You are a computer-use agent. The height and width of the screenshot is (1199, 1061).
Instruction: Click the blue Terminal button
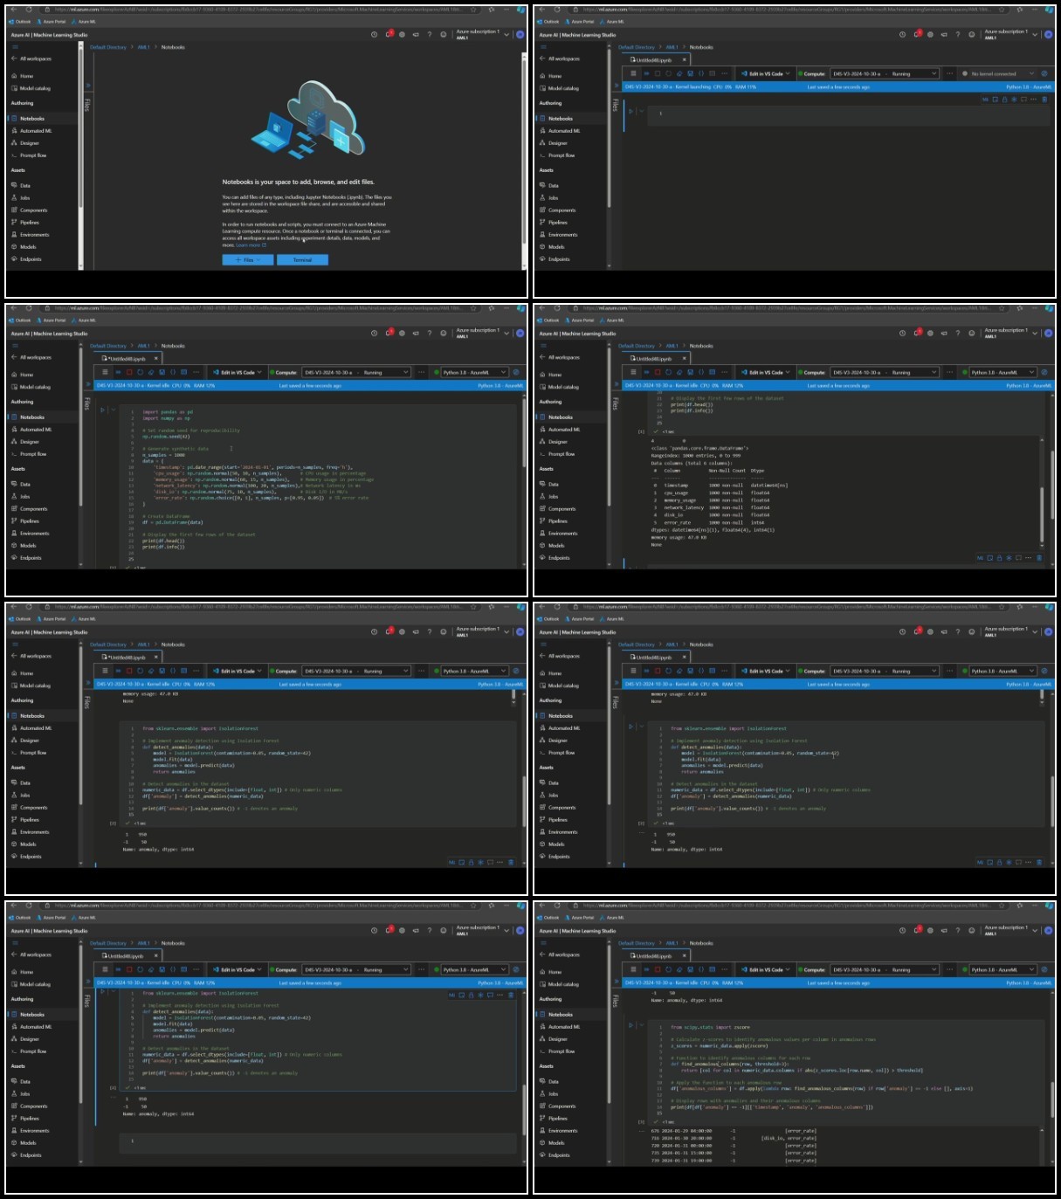302,259
